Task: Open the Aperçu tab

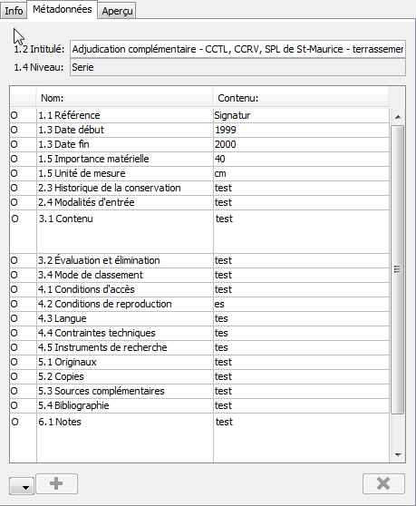Action: [117, 11]
